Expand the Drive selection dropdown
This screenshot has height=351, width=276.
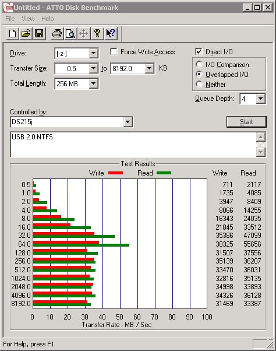click(x=93, y=54)
